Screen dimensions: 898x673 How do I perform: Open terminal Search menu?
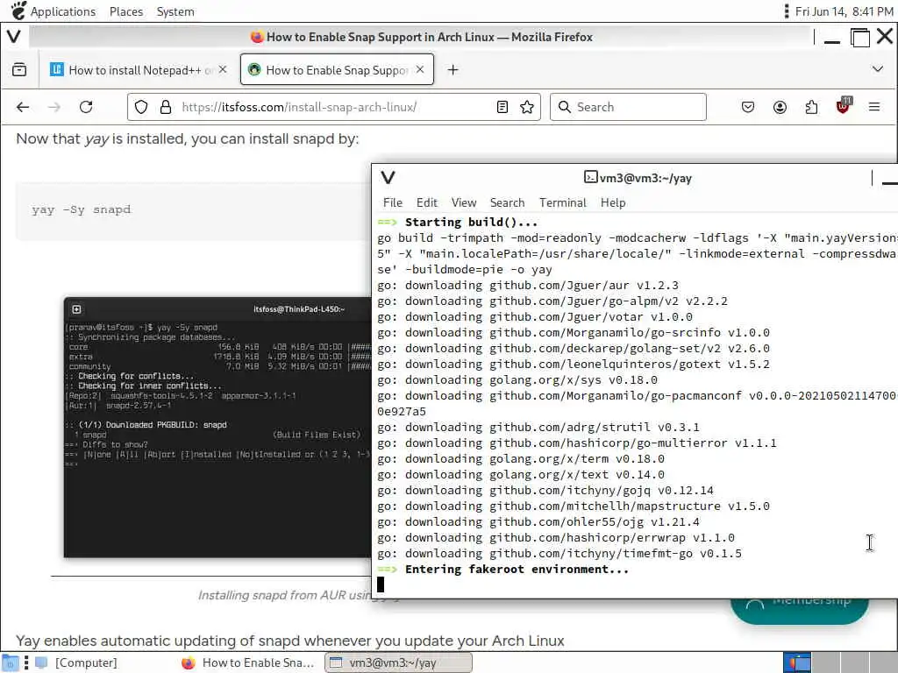[x=508, y=202]
